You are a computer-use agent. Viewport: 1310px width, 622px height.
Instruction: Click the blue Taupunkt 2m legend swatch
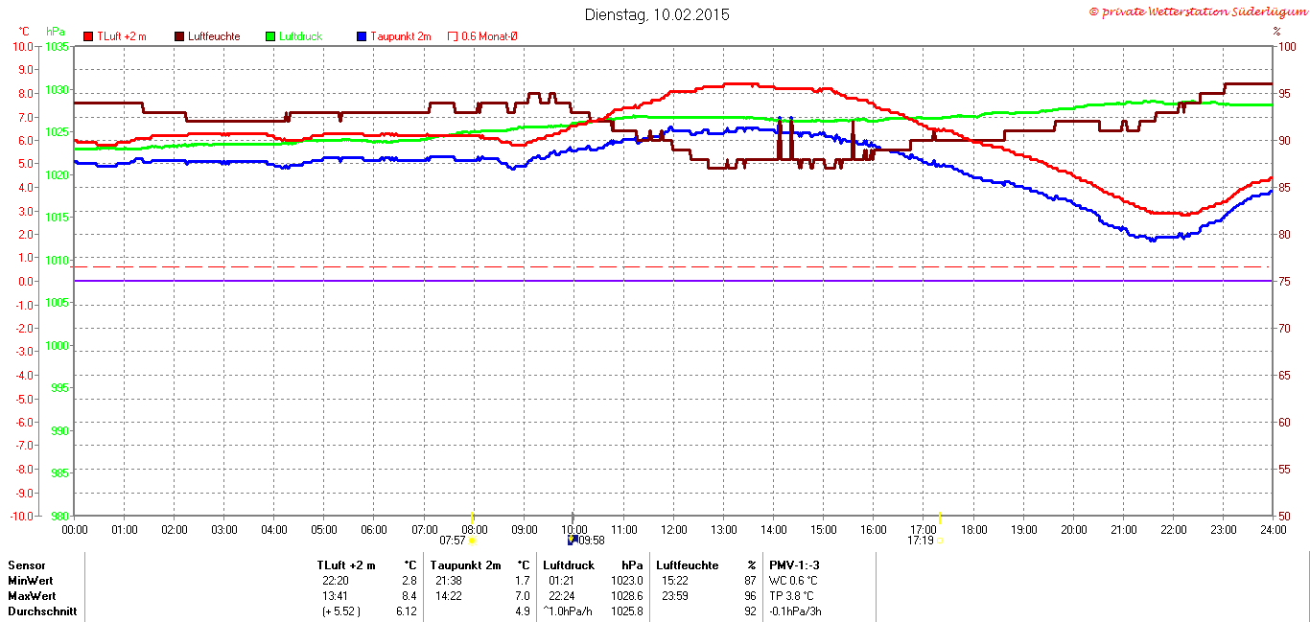pos(361,36)
